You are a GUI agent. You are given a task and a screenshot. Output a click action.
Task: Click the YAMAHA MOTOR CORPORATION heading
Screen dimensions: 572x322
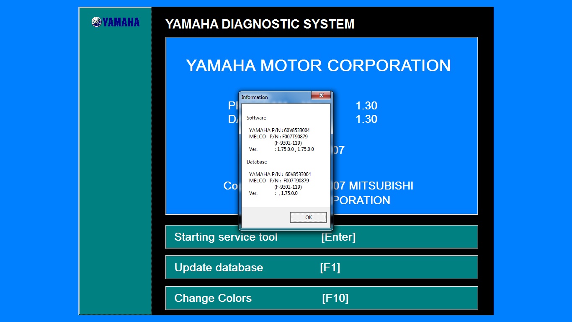click(318, 66)
